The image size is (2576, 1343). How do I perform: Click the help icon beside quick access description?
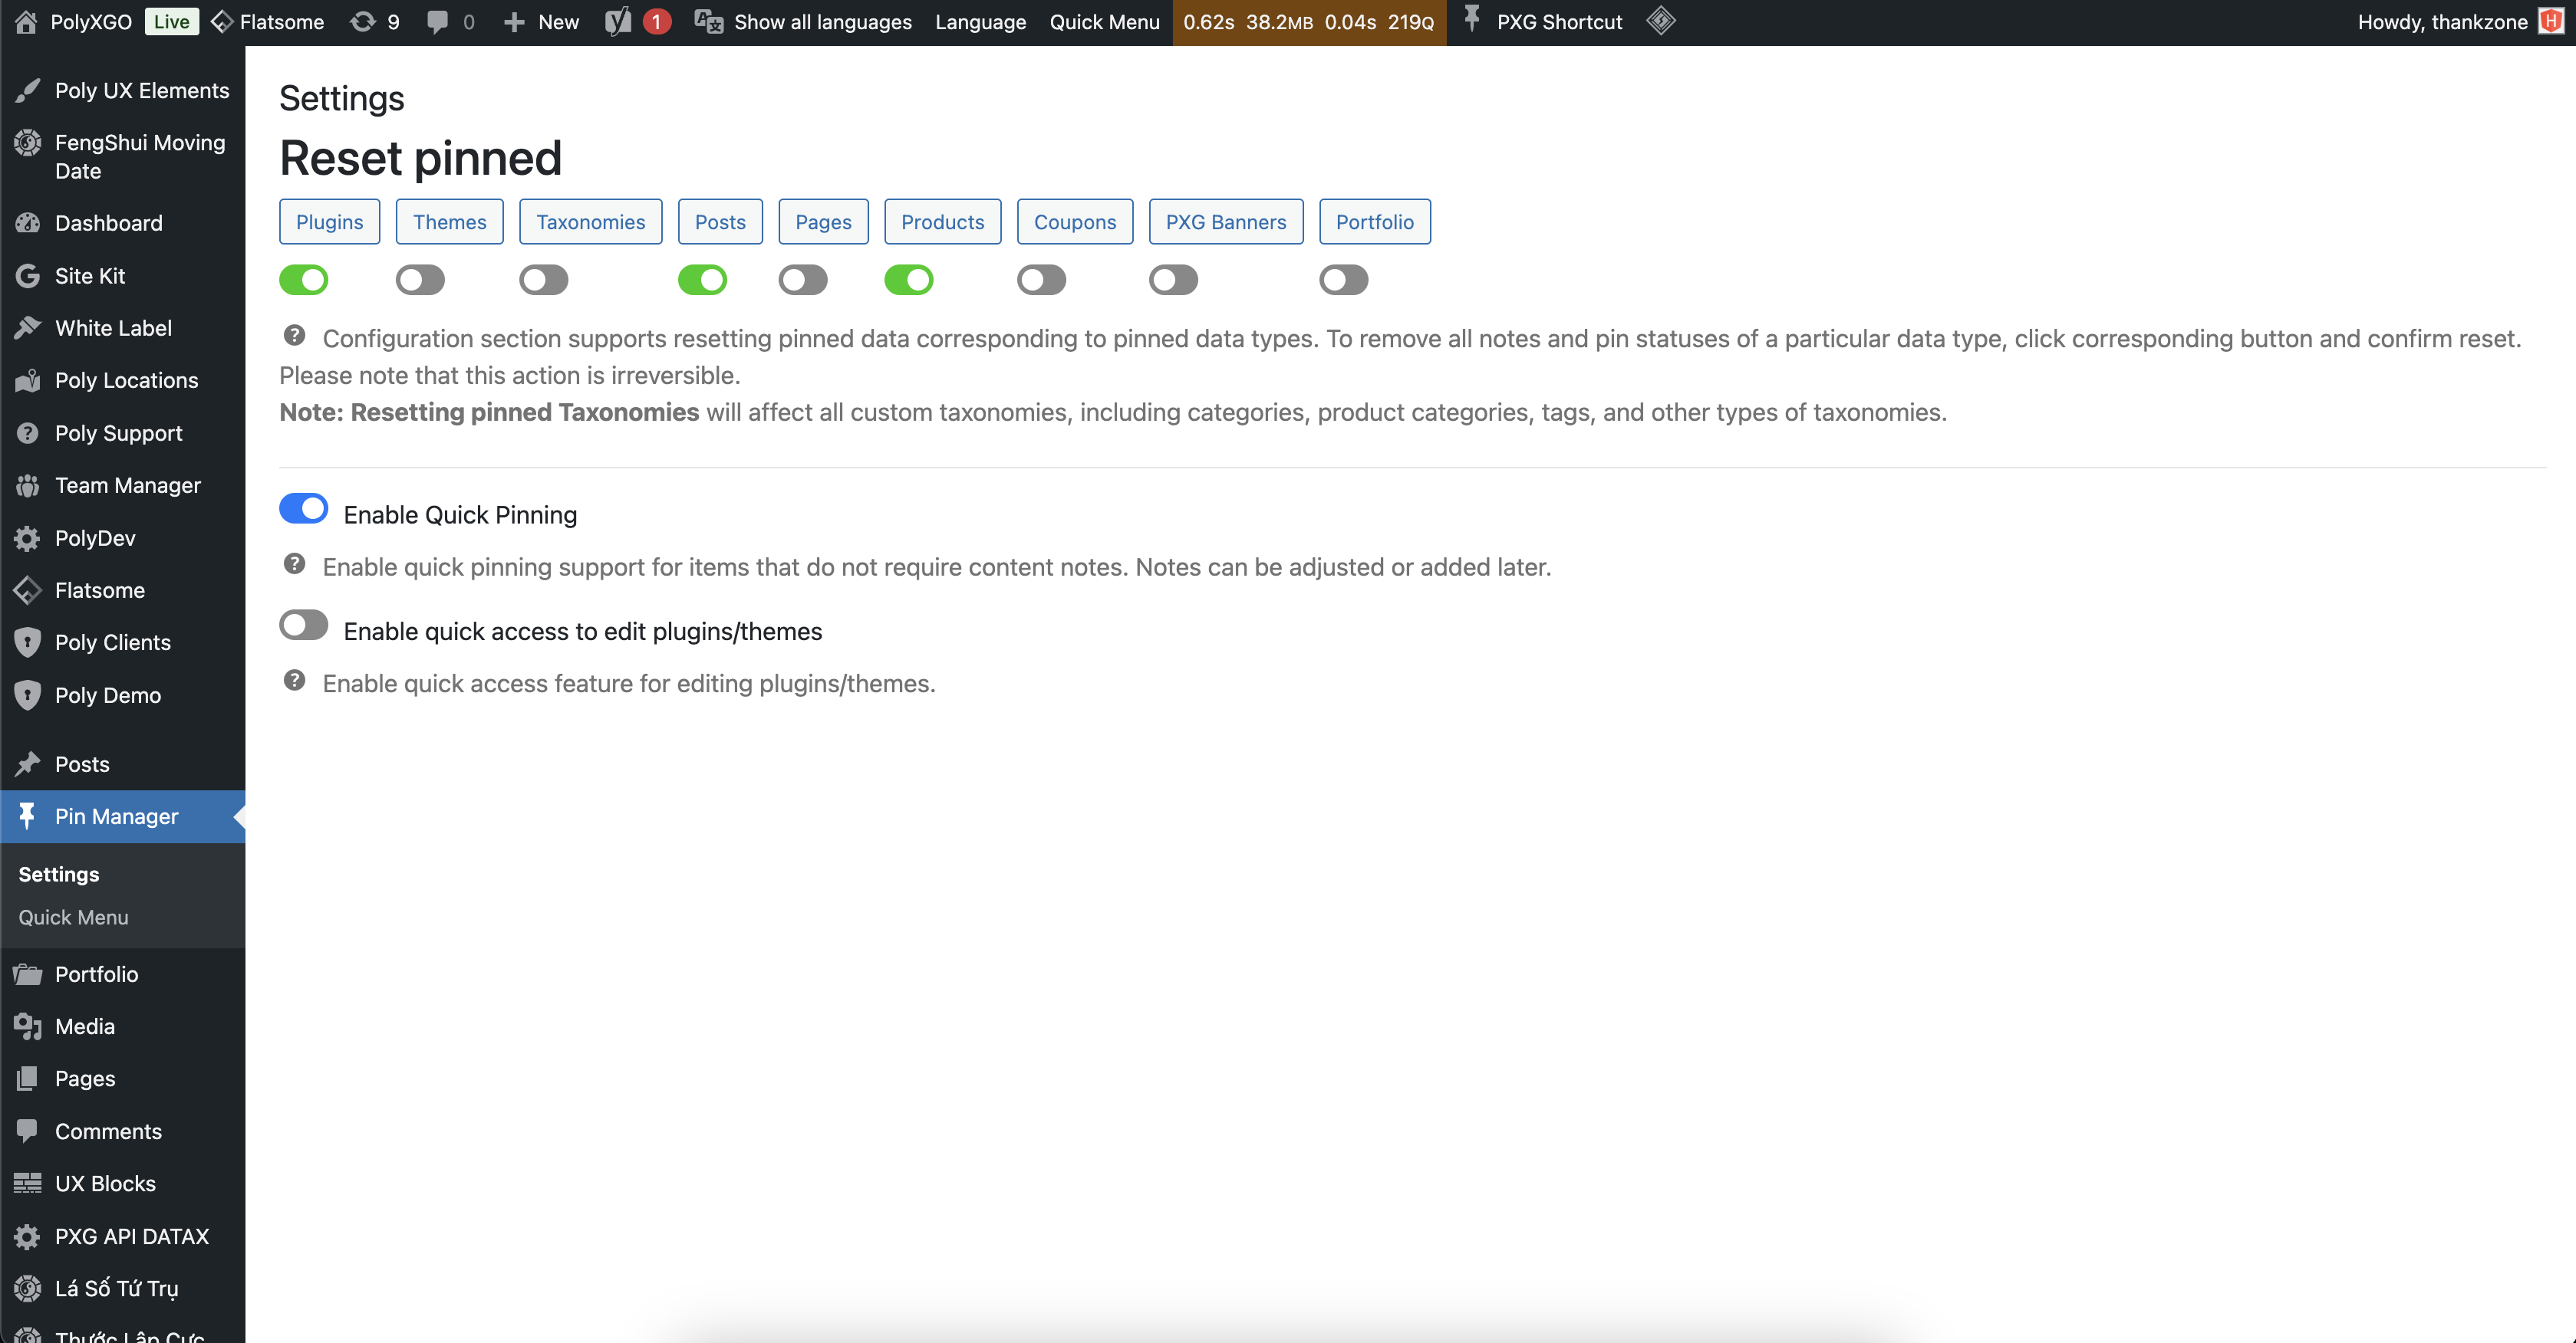pos(294,681)
